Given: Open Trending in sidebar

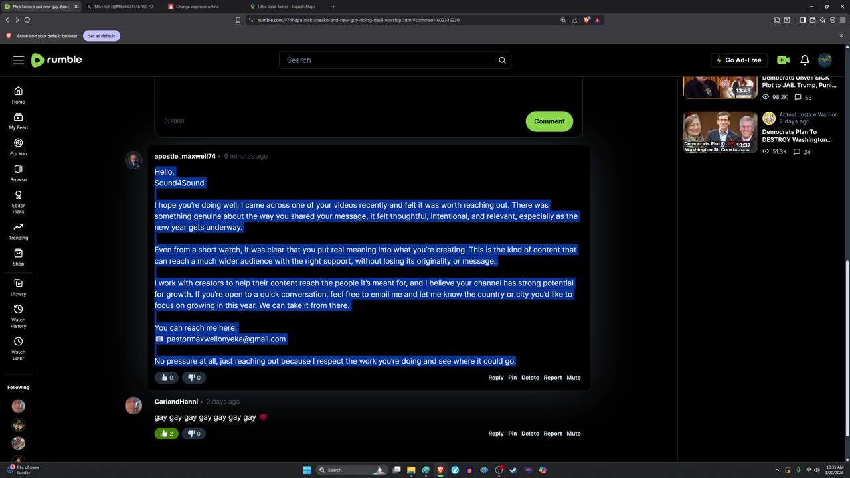Looking at the screenshot, I should (x=18, y=231).
